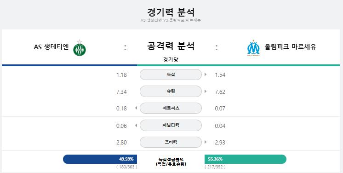The height and width of the screenshot is (173, 343).
Task: Click the right arrow beside 프리킥 pill
Action: point(206,142)
